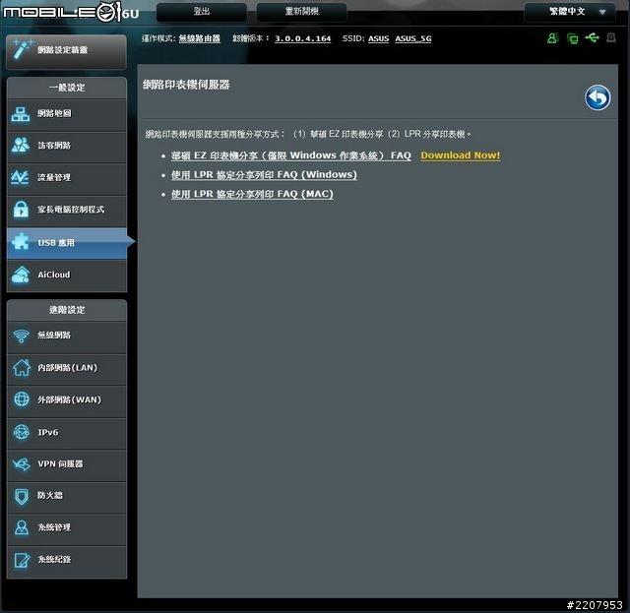Click the blue back arrow icon
630x613 pixels.
tap(598, 97)
